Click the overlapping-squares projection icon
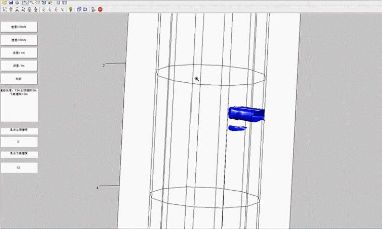382x229 pixels. point(79,9)
